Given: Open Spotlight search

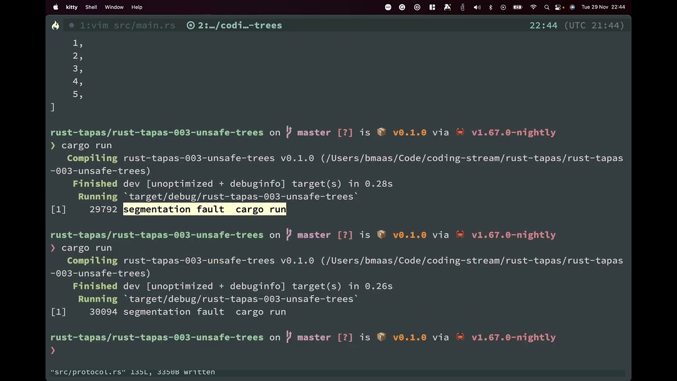Looking at the screenshot, I should tap(547, 7).
